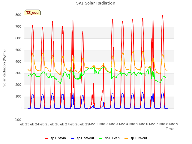
Task: Click the orange sp1_LWout legend color marker
Action: [126, 139]
